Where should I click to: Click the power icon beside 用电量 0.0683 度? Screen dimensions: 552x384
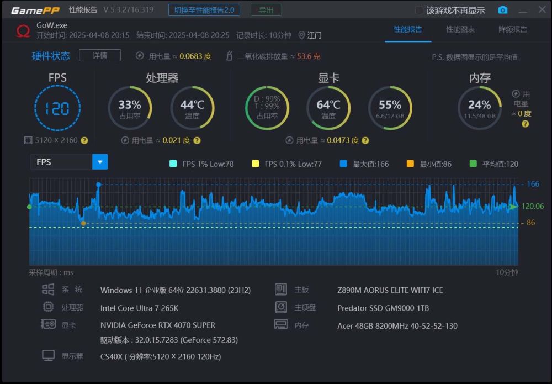click(x=140, y=56)
